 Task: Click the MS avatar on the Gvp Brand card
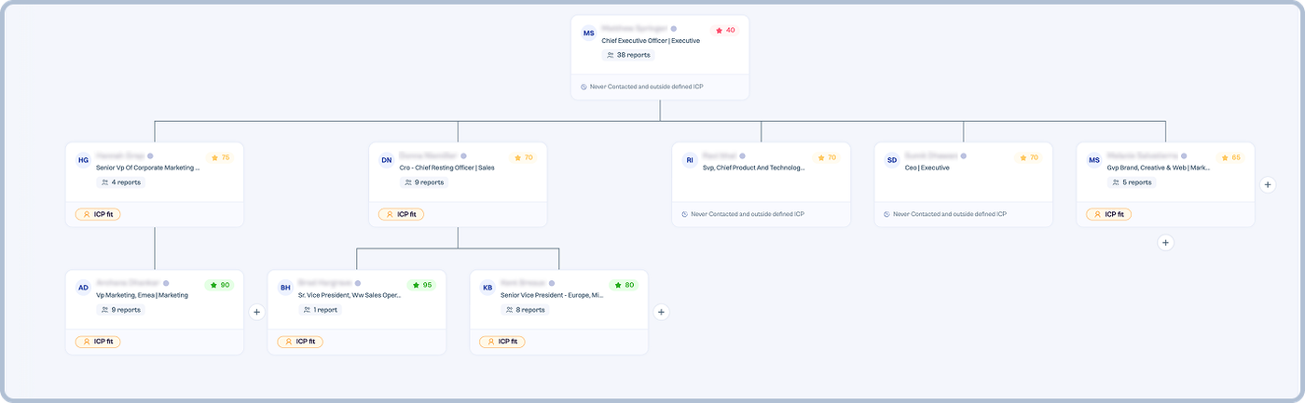click(x=1094, y=160)
